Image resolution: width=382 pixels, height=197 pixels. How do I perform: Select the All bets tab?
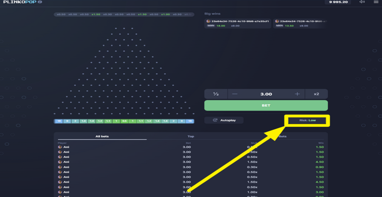102,136
